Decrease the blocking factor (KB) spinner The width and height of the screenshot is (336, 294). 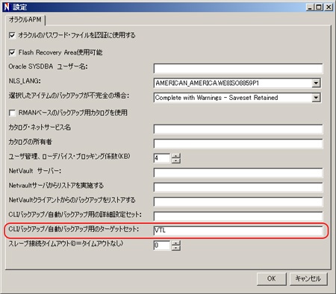pyautogui.click(x=176, y=160)
